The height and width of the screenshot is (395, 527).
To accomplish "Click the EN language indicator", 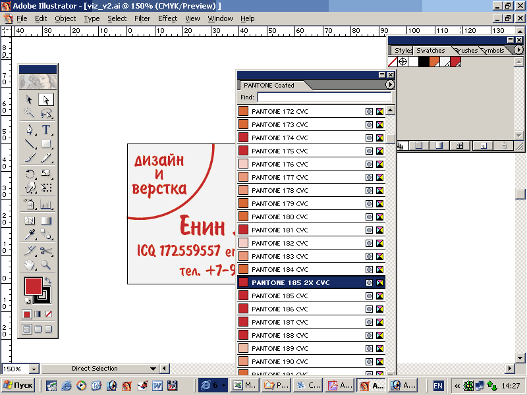I will pyautogui.click(x=437, y=386).
